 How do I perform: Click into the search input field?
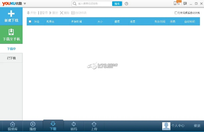pos(94,4)
